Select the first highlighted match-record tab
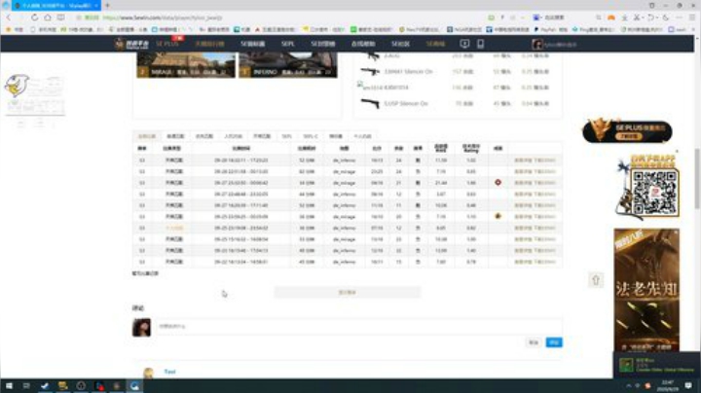The height and width of the screenshot is (393, 701). (x=147, y=136)
